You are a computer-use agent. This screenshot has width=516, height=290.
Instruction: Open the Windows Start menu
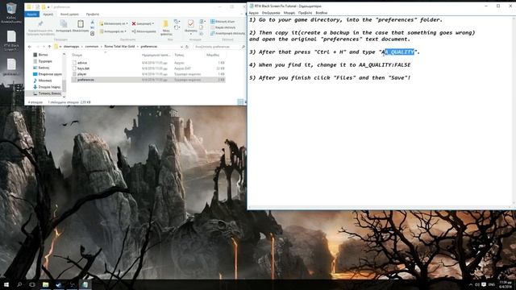tap(6, 284)
